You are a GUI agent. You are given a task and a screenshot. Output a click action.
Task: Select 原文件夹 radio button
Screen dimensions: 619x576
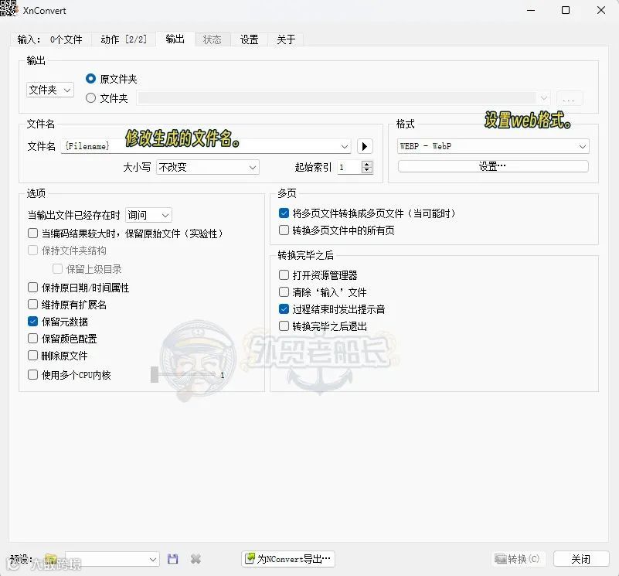[90, 79]
